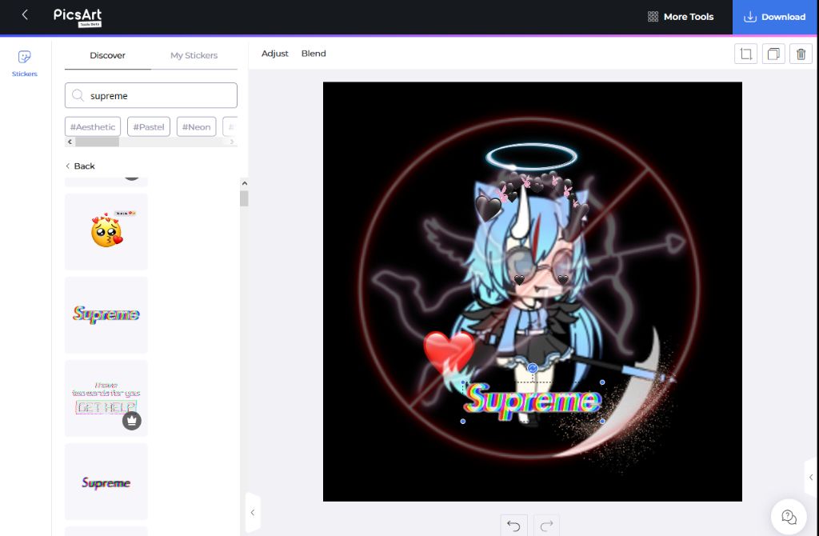
Task: Select the #Aesthetic tag
Action: (93, 127)
